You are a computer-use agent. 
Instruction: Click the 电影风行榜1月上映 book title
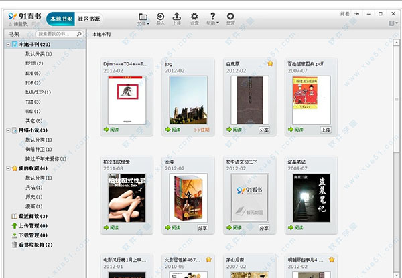click(x=125, y=260)
